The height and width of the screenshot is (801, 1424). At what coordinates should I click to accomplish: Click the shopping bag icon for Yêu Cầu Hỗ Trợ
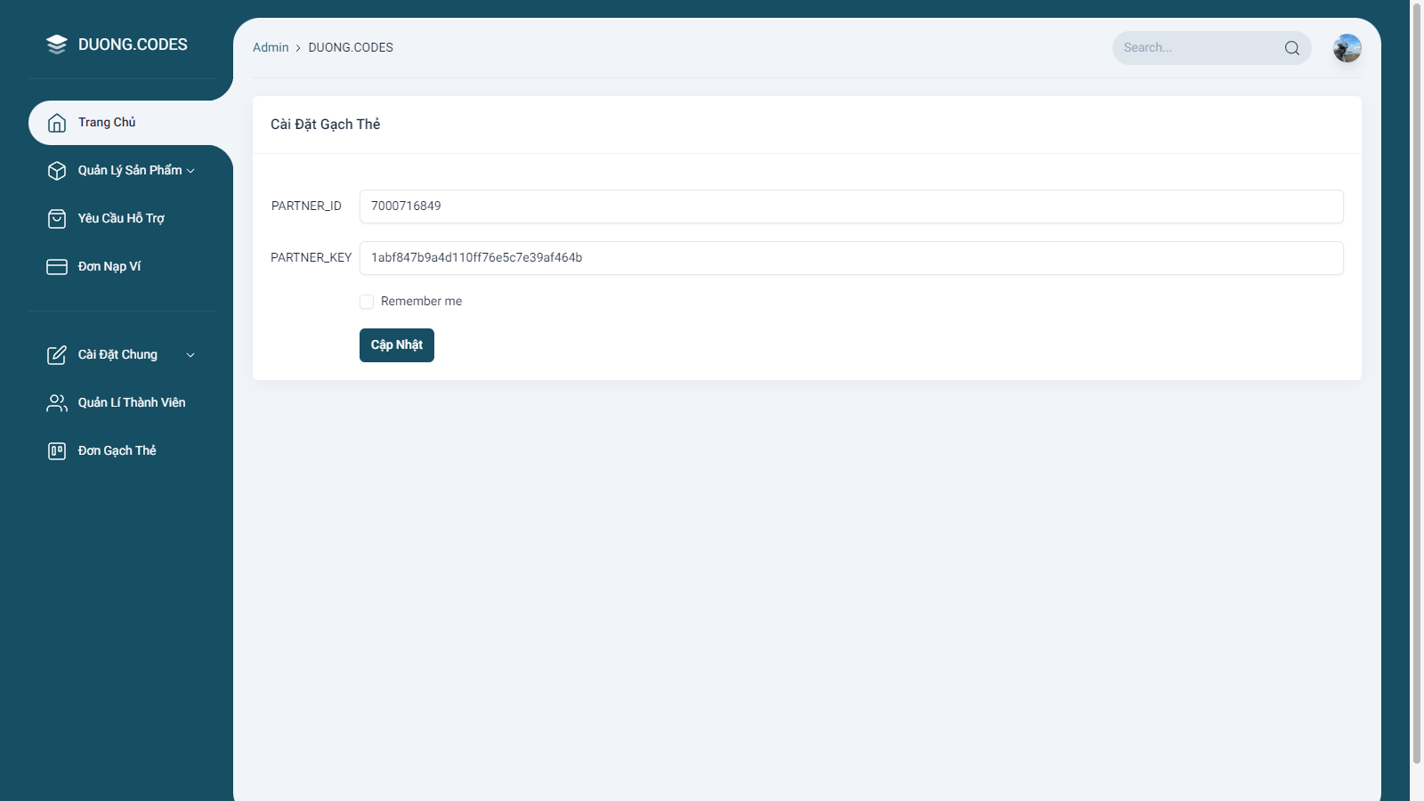[x=57, y=219]
